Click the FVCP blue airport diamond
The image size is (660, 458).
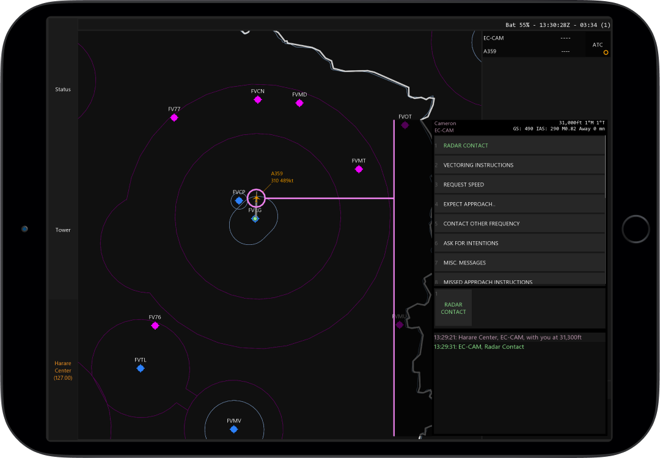239,200
